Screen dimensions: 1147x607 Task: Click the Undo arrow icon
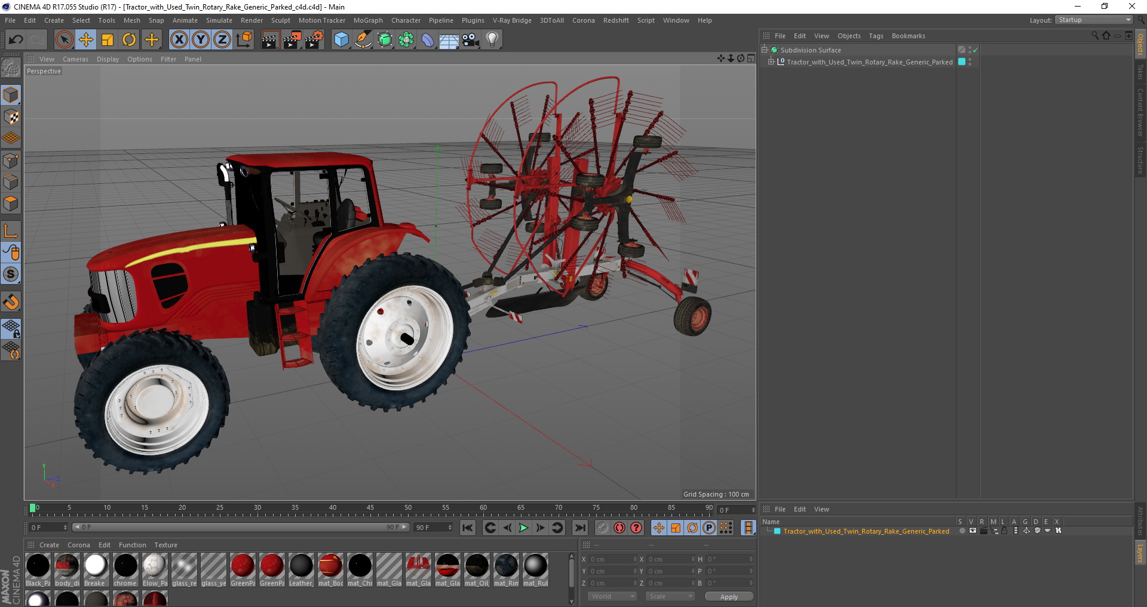pos(16,40)
